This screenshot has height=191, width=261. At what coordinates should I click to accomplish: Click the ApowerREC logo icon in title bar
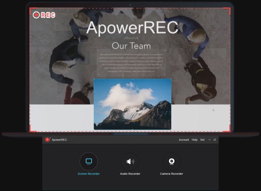[47, 140]
